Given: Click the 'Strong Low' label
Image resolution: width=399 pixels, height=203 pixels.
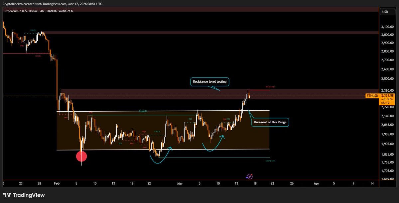Looking at the screenshot, I should (270, 161).
